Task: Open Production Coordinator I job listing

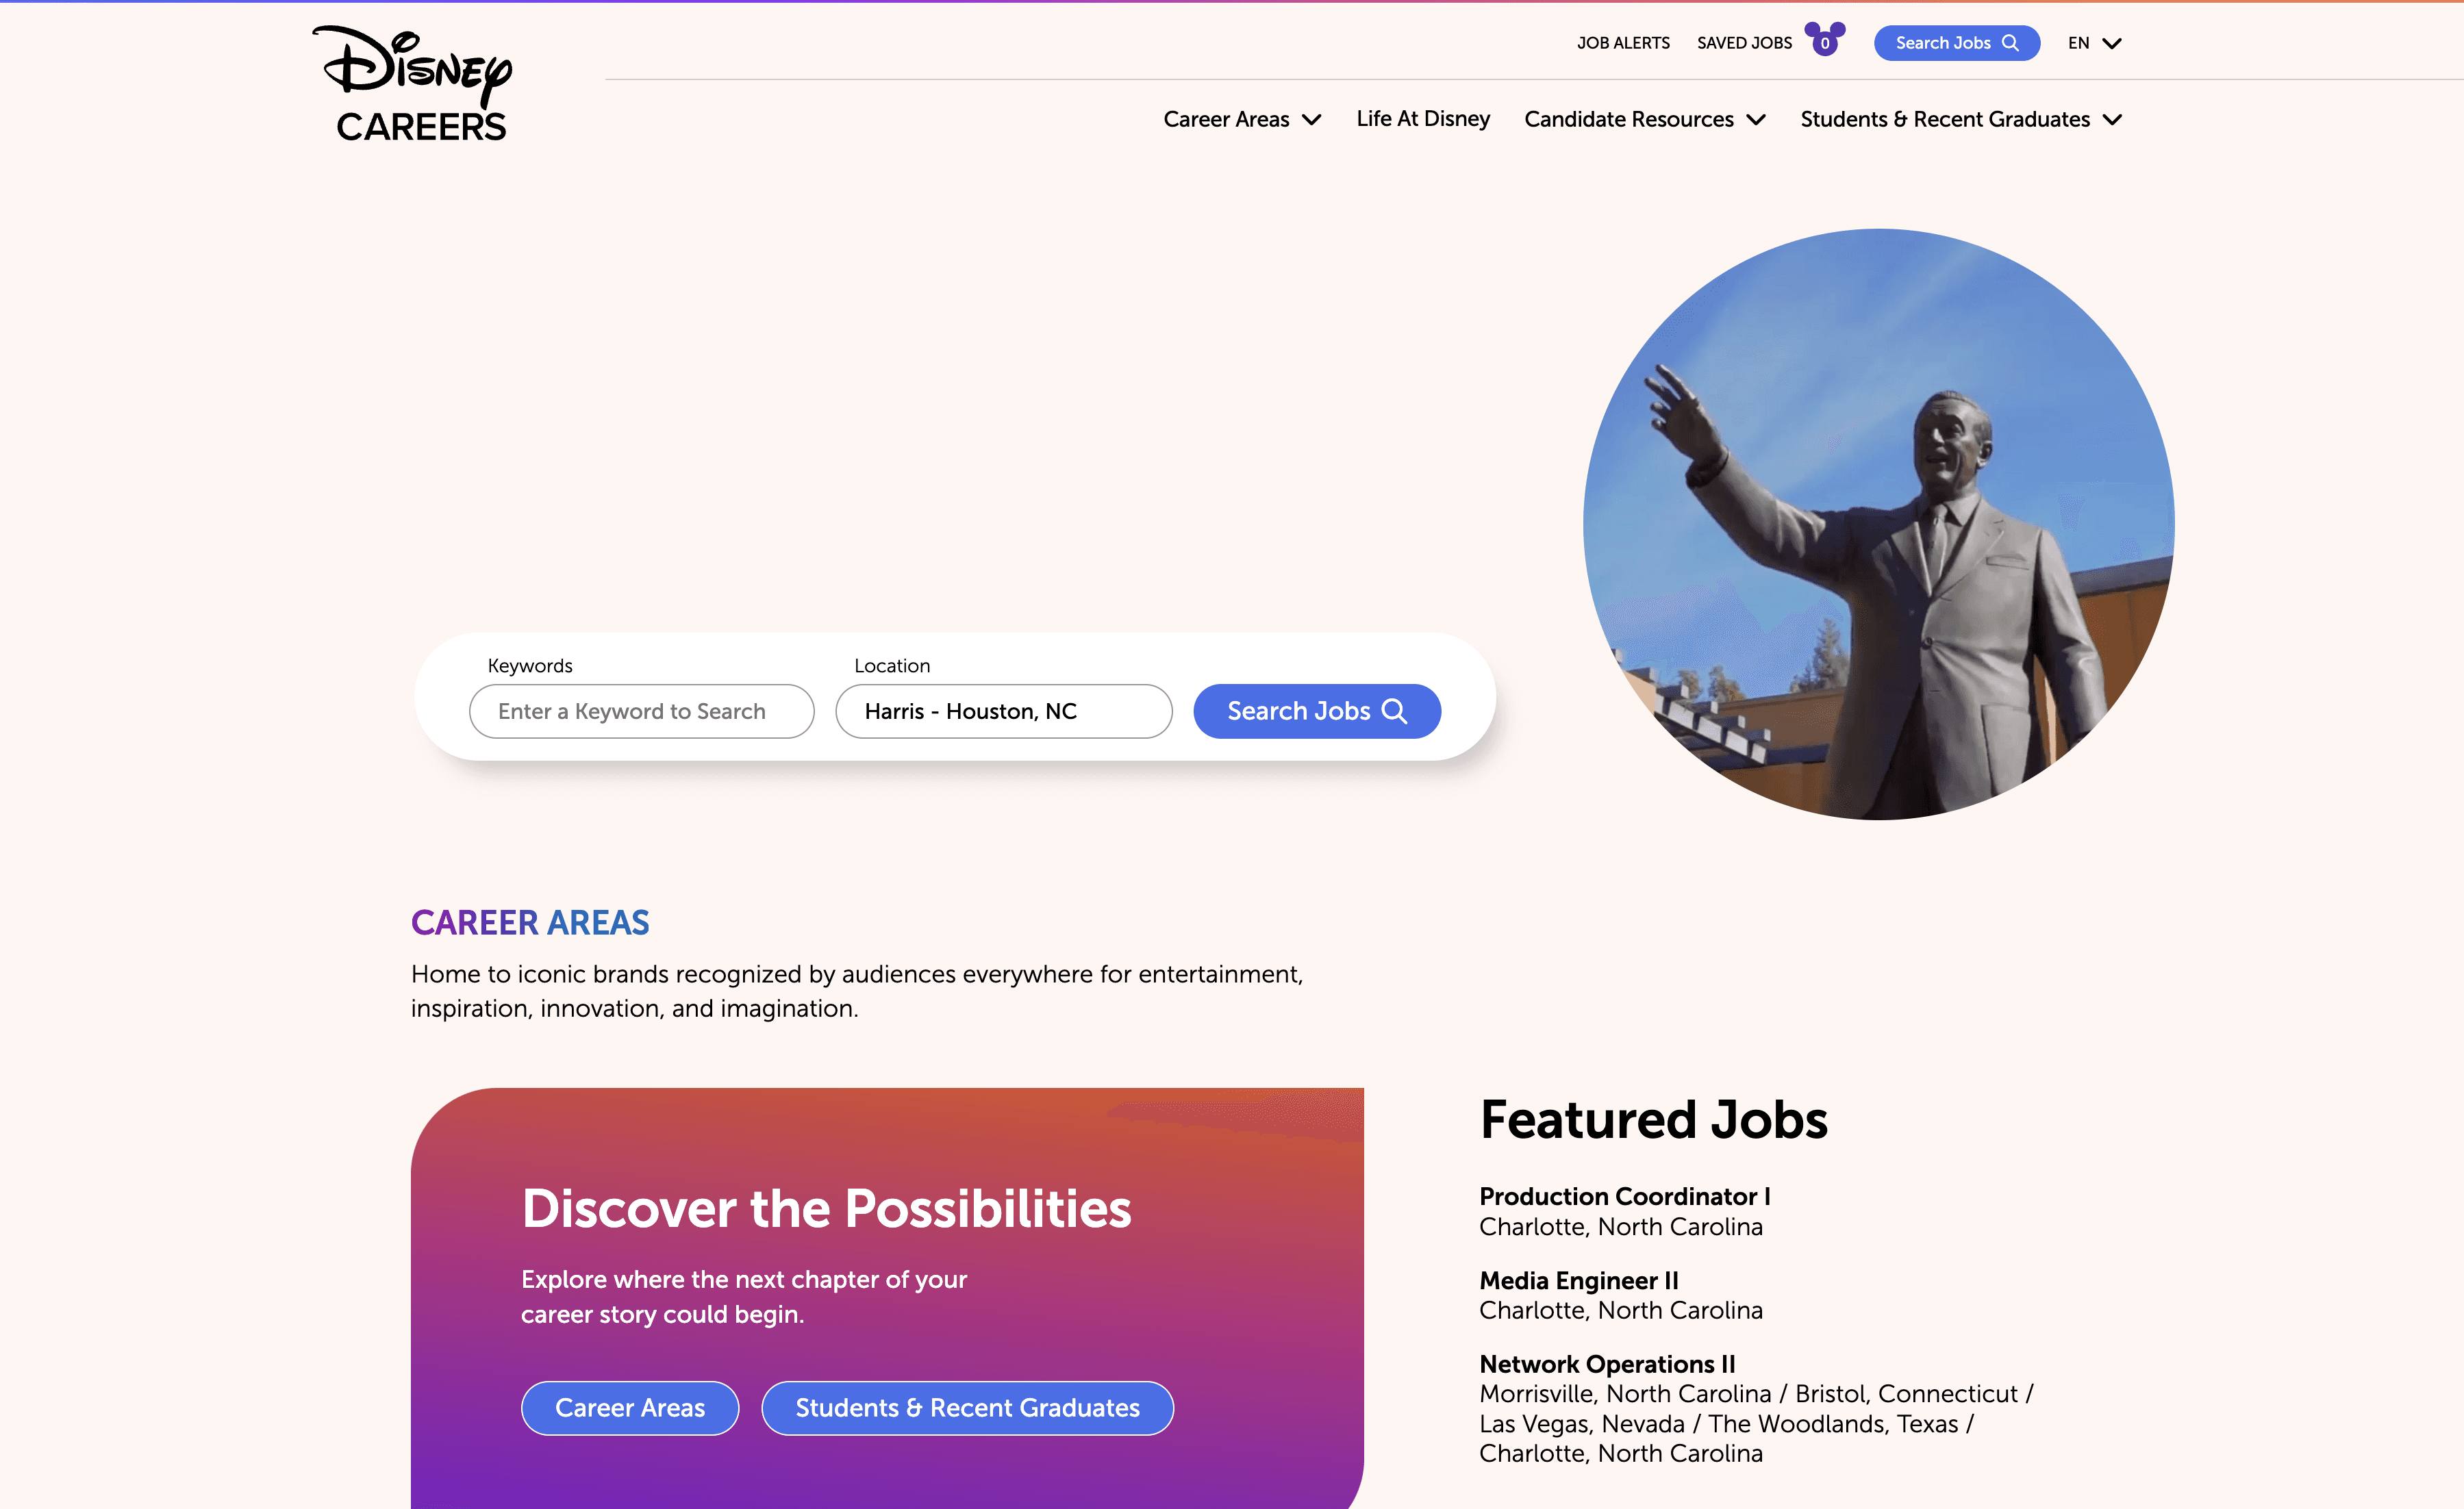Action: [1625, 1196]
